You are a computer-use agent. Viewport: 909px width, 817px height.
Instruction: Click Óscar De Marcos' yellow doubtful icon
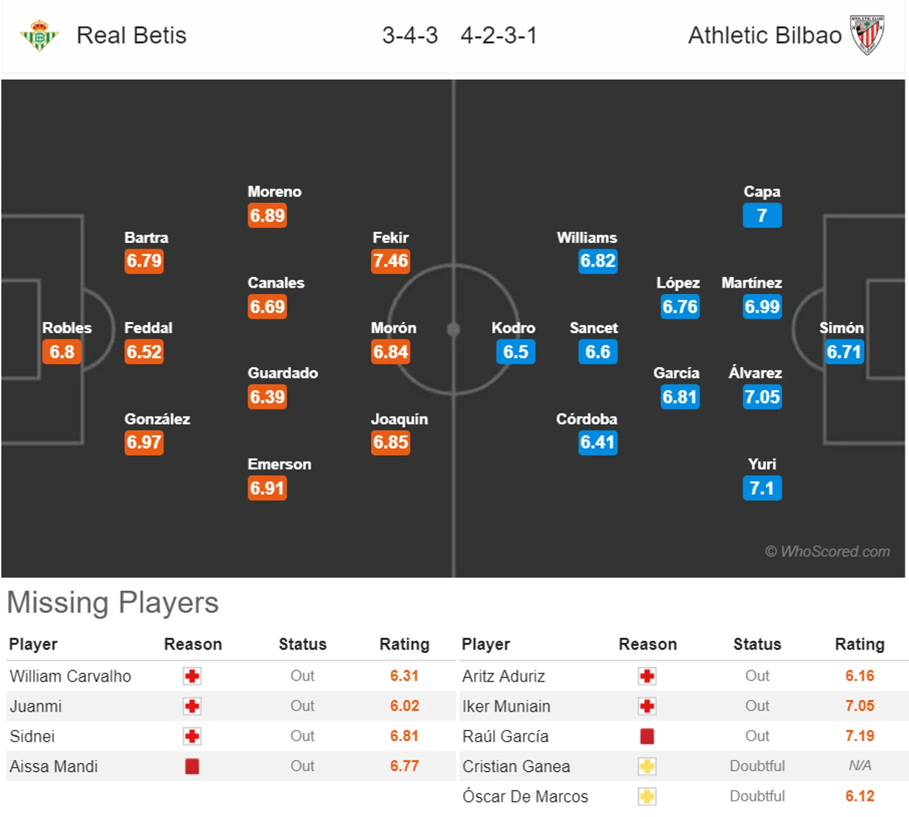tap(647, 796)
